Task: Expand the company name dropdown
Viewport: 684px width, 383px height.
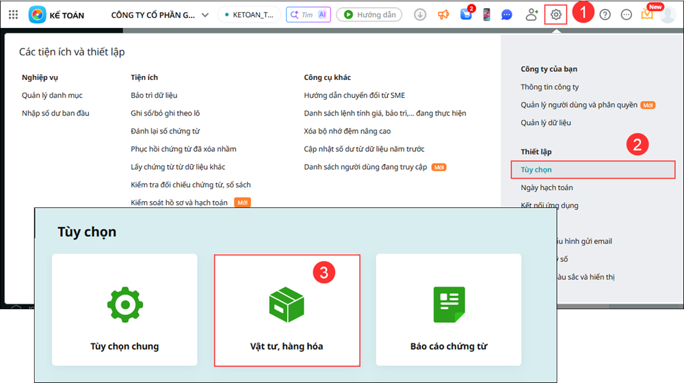Action: (205, 14)
